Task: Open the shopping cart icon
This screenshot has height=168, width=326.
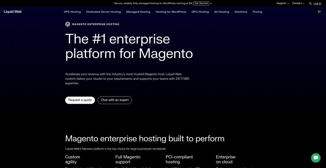Action: coord(319,12)
